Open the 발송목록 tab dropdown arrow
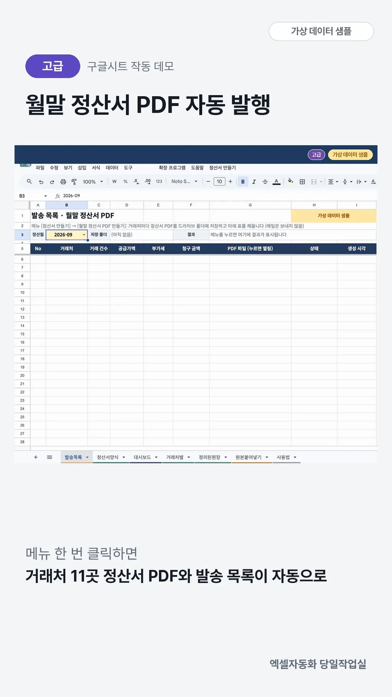This screenshot has width=392, height=697. pyautogui.click(x=87, y=457)
